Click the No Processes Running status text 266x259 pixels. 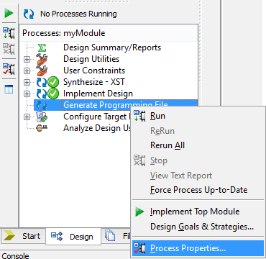click(78, 14)
